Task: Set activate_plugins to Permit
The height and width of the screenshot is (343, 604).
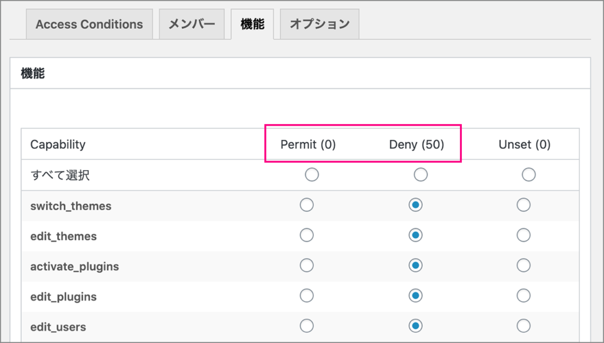Action: click(x=307, y=265)
